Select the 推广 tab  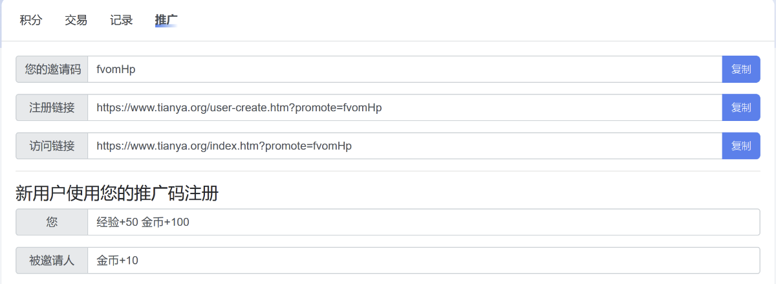(x=166, y=20)
